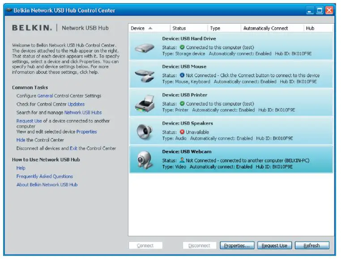This screenshot has height=259, width=341.
Task: Open selected device Properties link
Action: coord(86,132)
